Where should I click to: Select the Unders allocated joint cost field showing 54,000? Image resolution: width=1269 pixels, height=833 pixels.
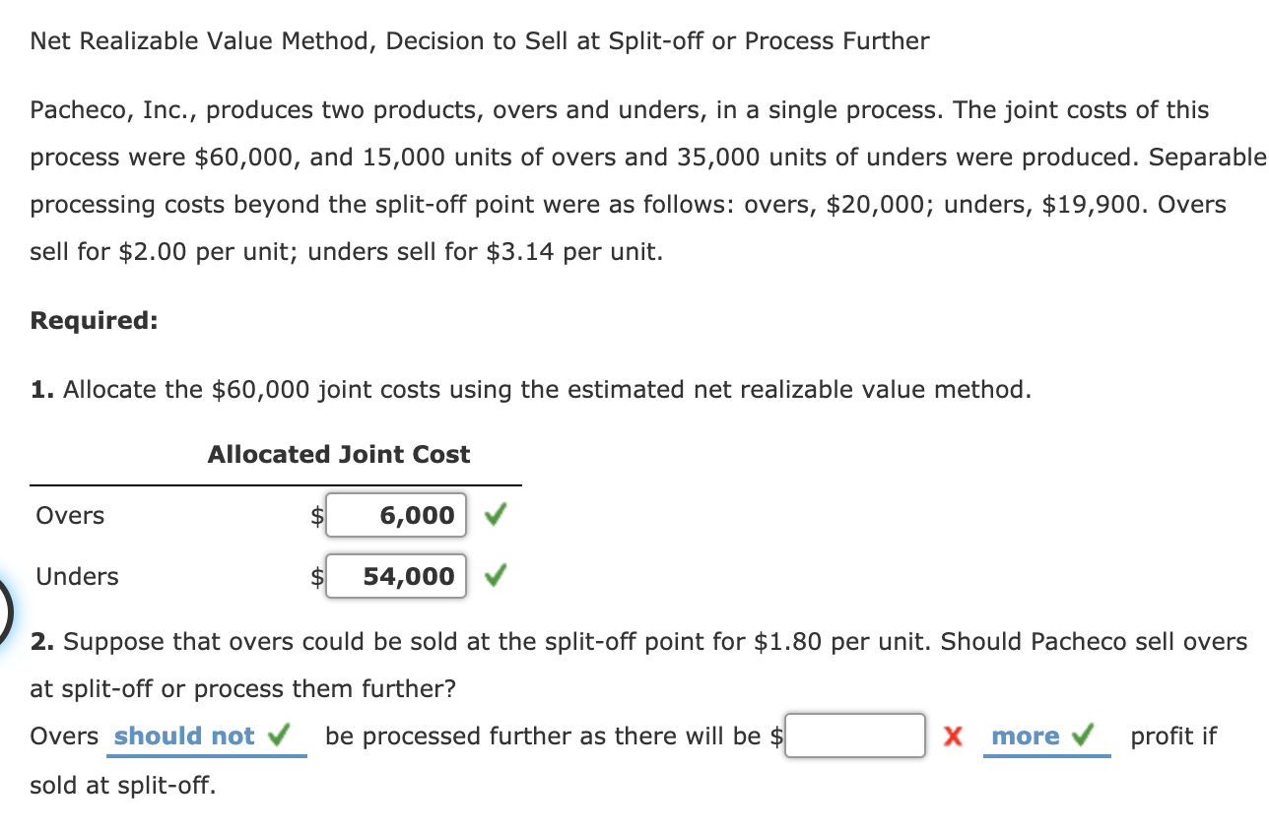click(x=396, y=576)
